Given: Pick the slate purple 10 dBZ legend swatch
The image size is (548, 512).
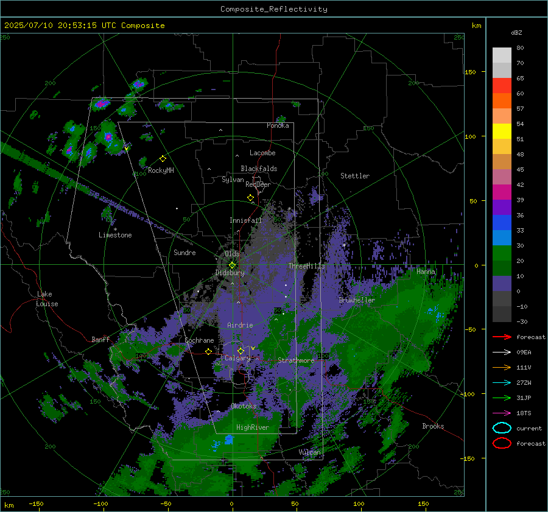Looking at the screenshot, I should (502, 283).
